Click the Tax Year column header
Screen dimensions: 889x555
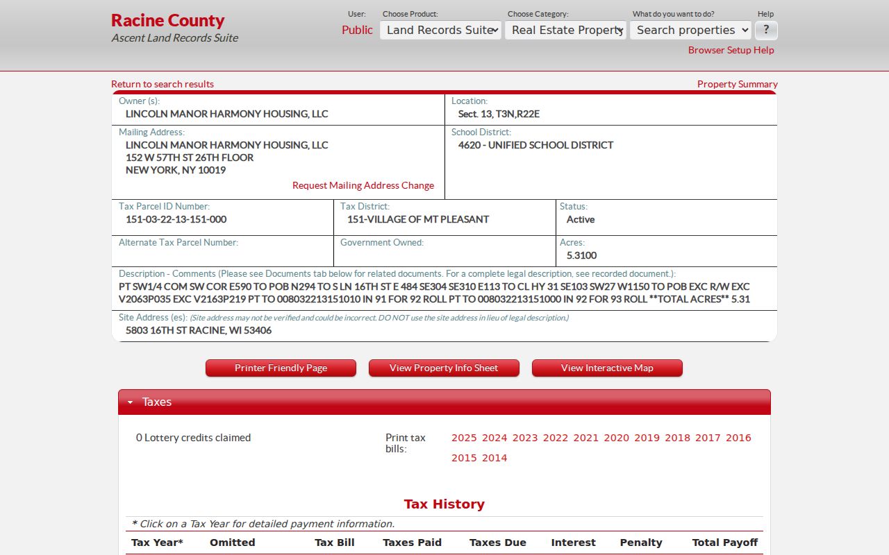pyautogui.click(x=157, y=543)
